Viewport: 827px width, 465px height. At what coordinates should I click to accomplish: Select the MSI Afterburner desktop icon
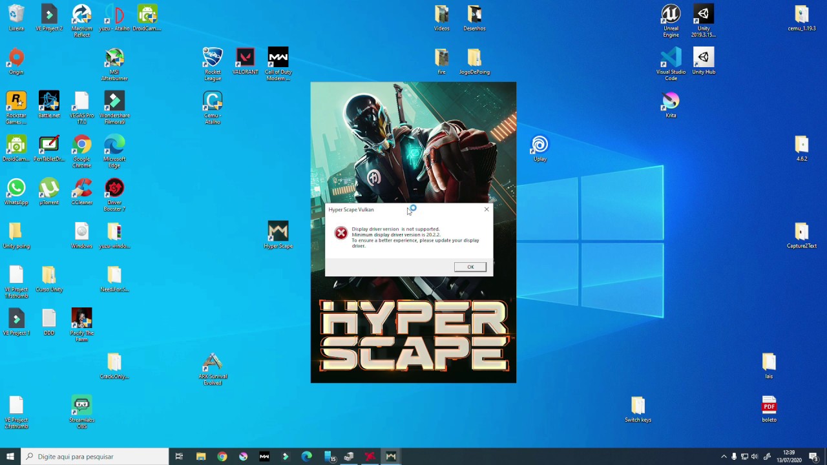114,65
